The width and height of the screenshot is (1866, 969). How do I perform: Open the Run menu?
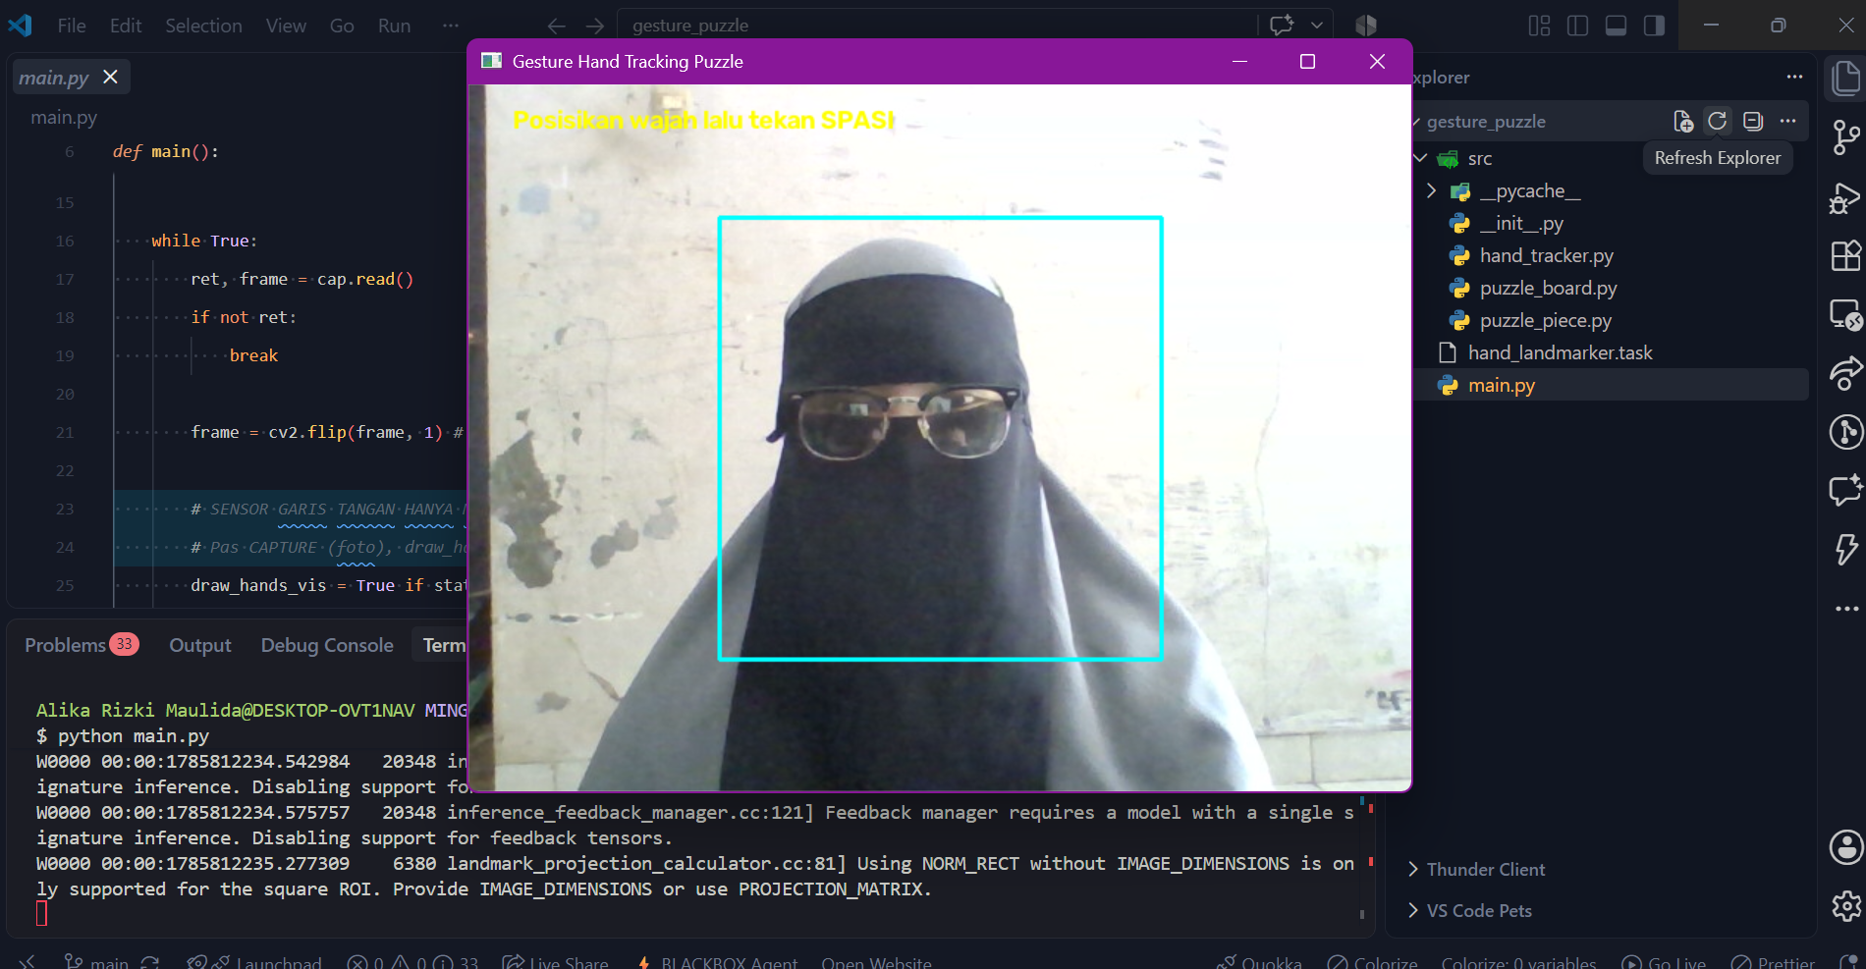[x=394, y=26]
